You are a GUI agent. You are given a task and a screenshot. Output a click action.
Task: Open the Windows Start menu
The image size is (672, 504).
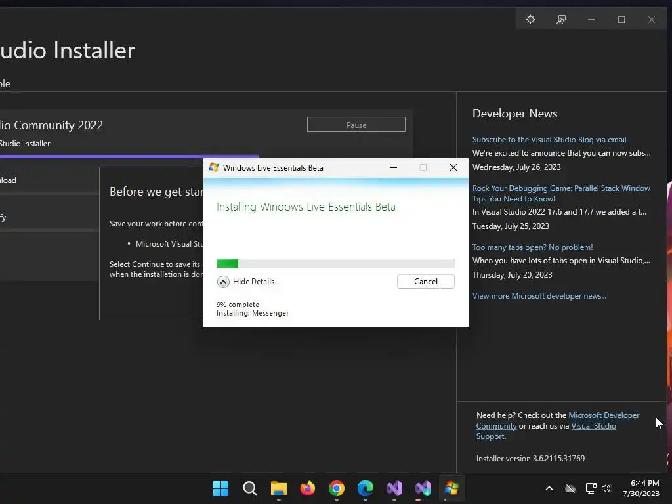220,488
